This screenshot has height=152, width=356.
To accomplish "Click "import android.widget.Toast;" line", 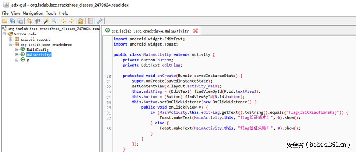I will pyautogui.click(x=146, y=44).
